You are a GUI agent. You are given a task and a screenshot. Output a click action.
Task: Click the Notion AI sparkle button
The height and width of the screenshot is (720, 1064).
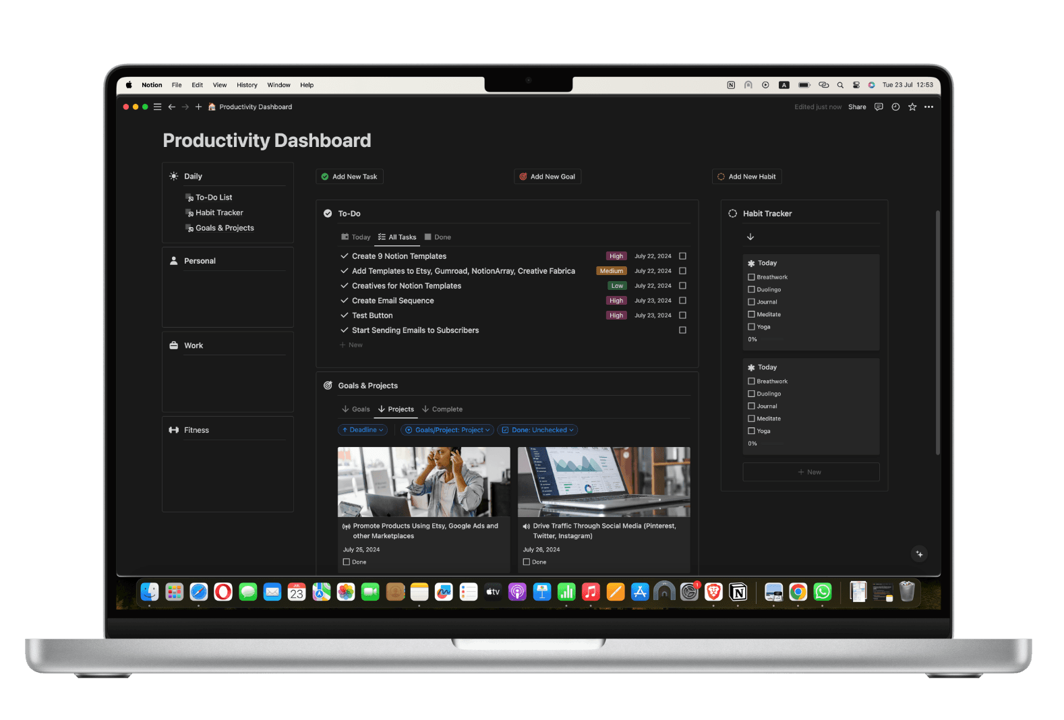click(x=919, y=554)
